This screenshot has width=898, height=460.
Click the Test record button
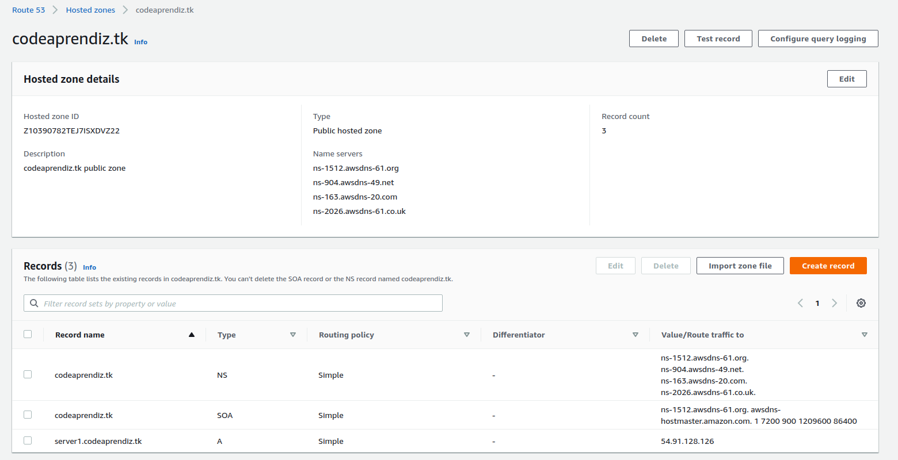point(718,39)
